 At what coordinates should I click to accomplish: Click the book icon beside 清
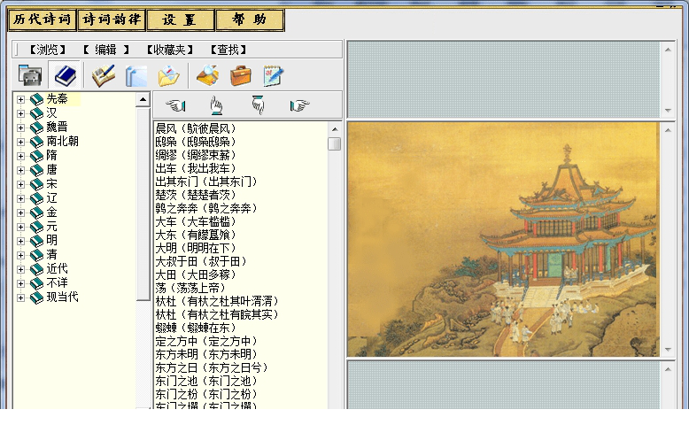point(36,255)
